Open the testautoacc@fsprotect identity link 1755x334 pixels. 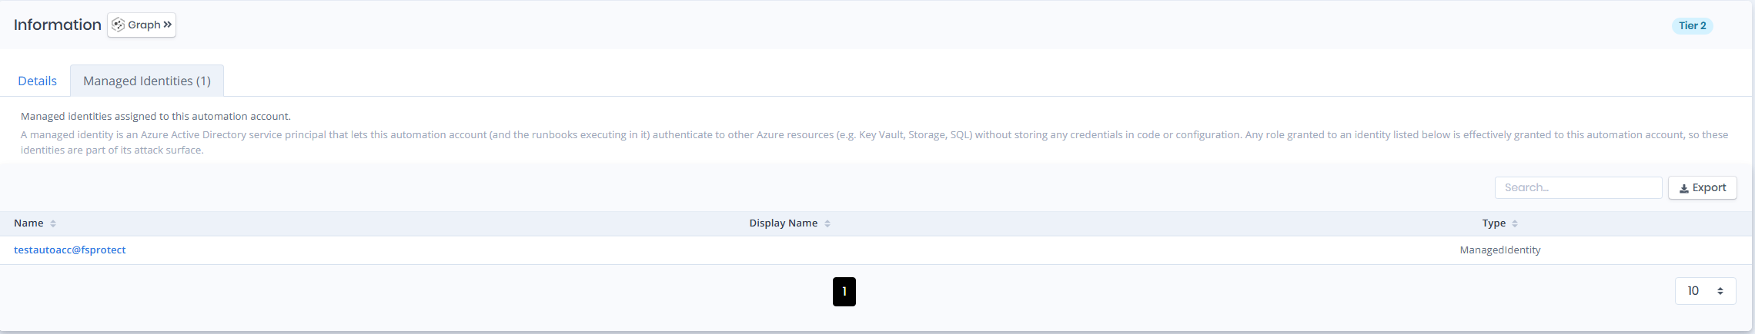70,250
